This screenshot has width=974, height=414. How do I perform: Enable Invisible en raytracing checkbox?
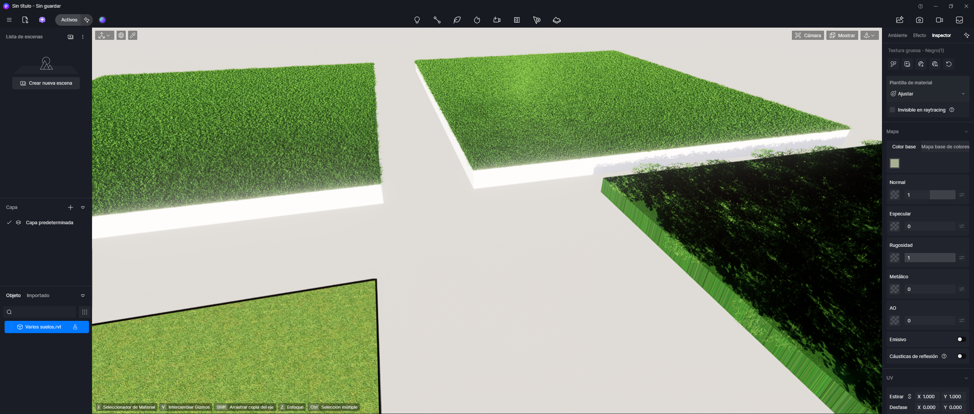click(892, 110)
